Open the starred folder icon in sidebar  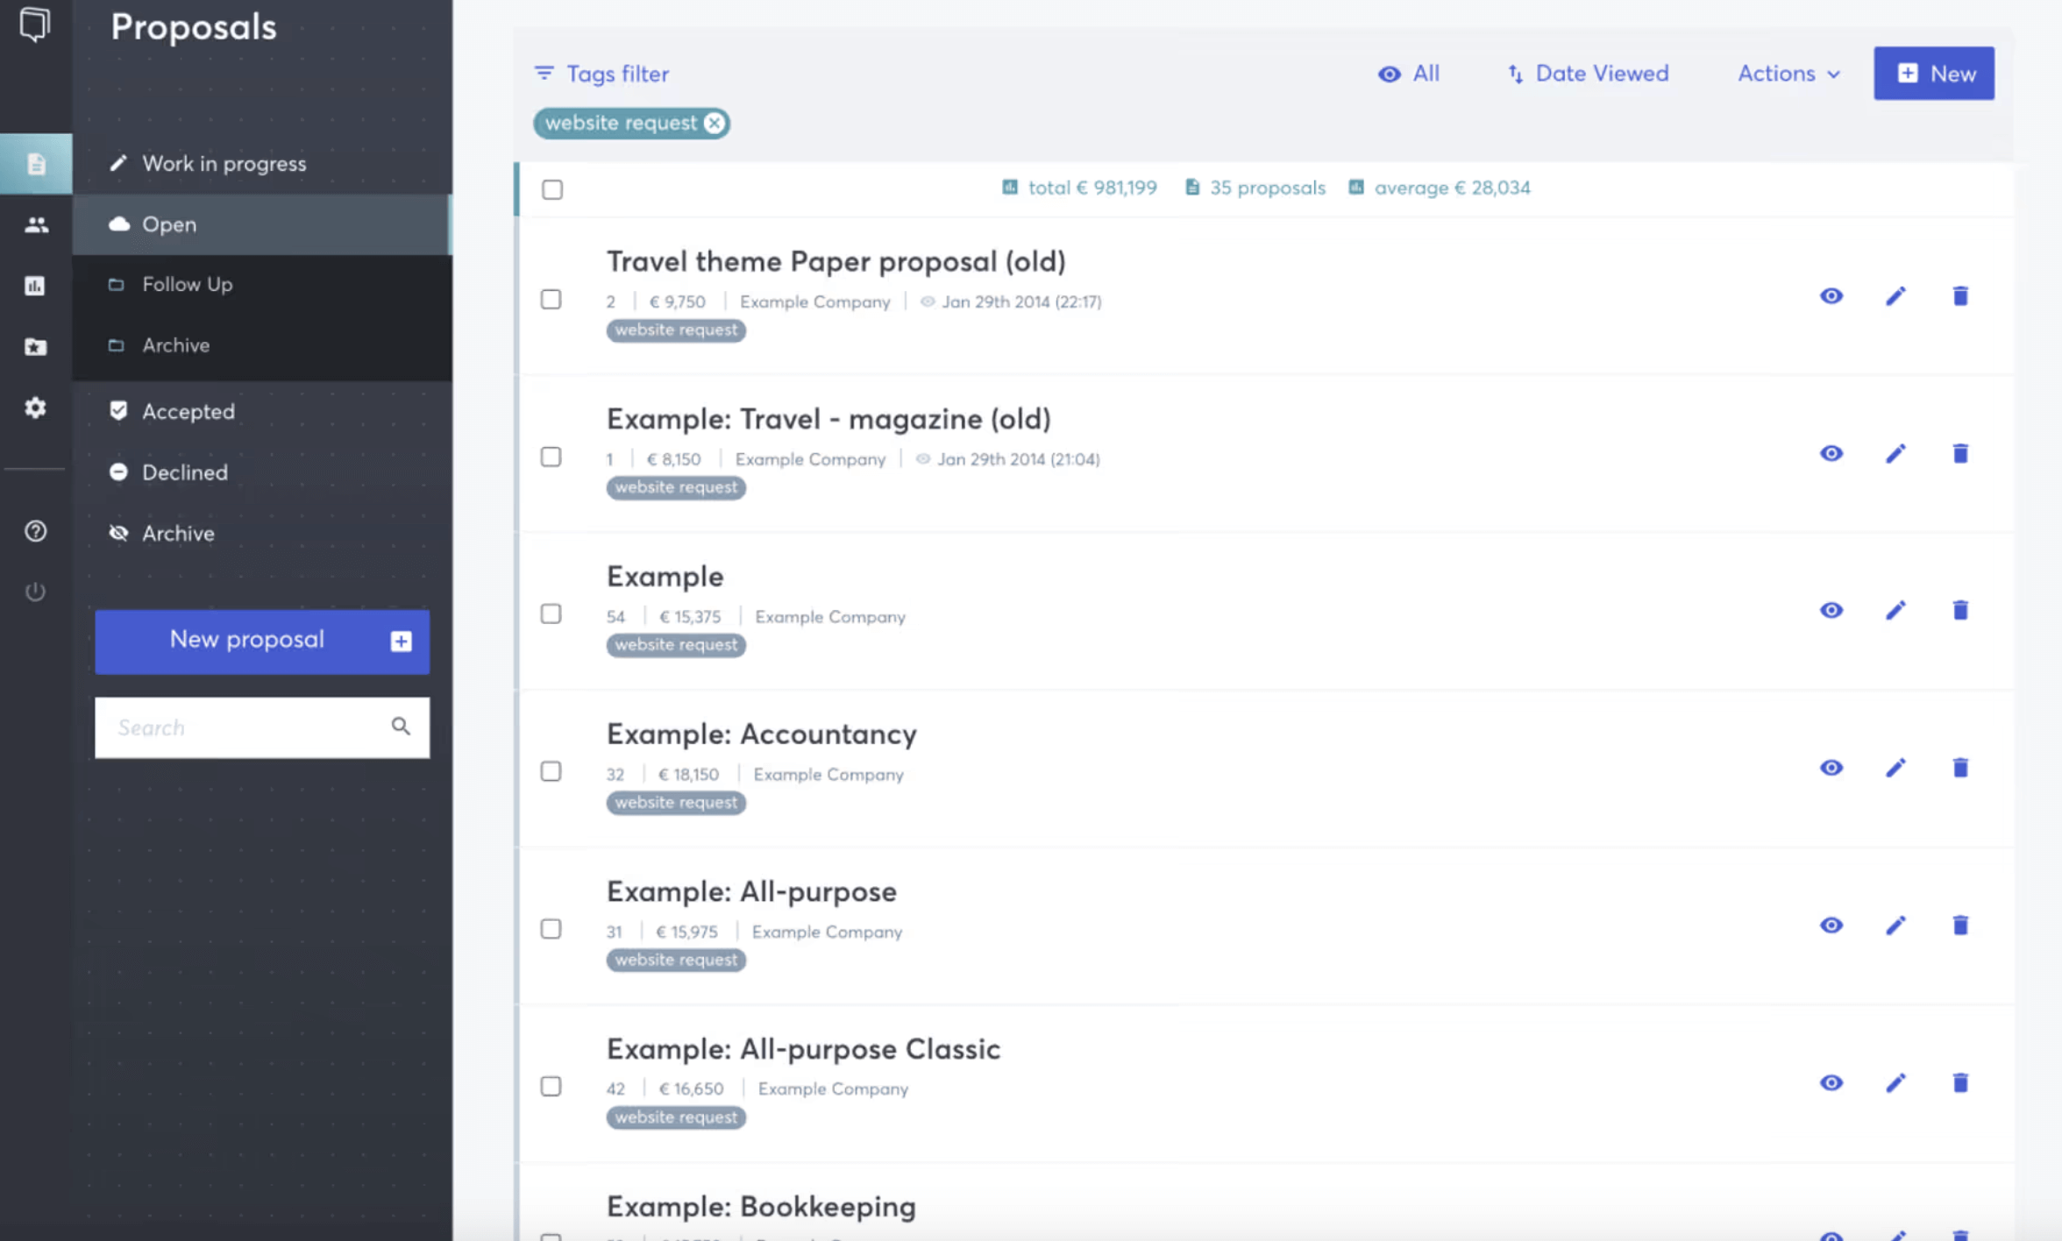click(x=35, y=347)
